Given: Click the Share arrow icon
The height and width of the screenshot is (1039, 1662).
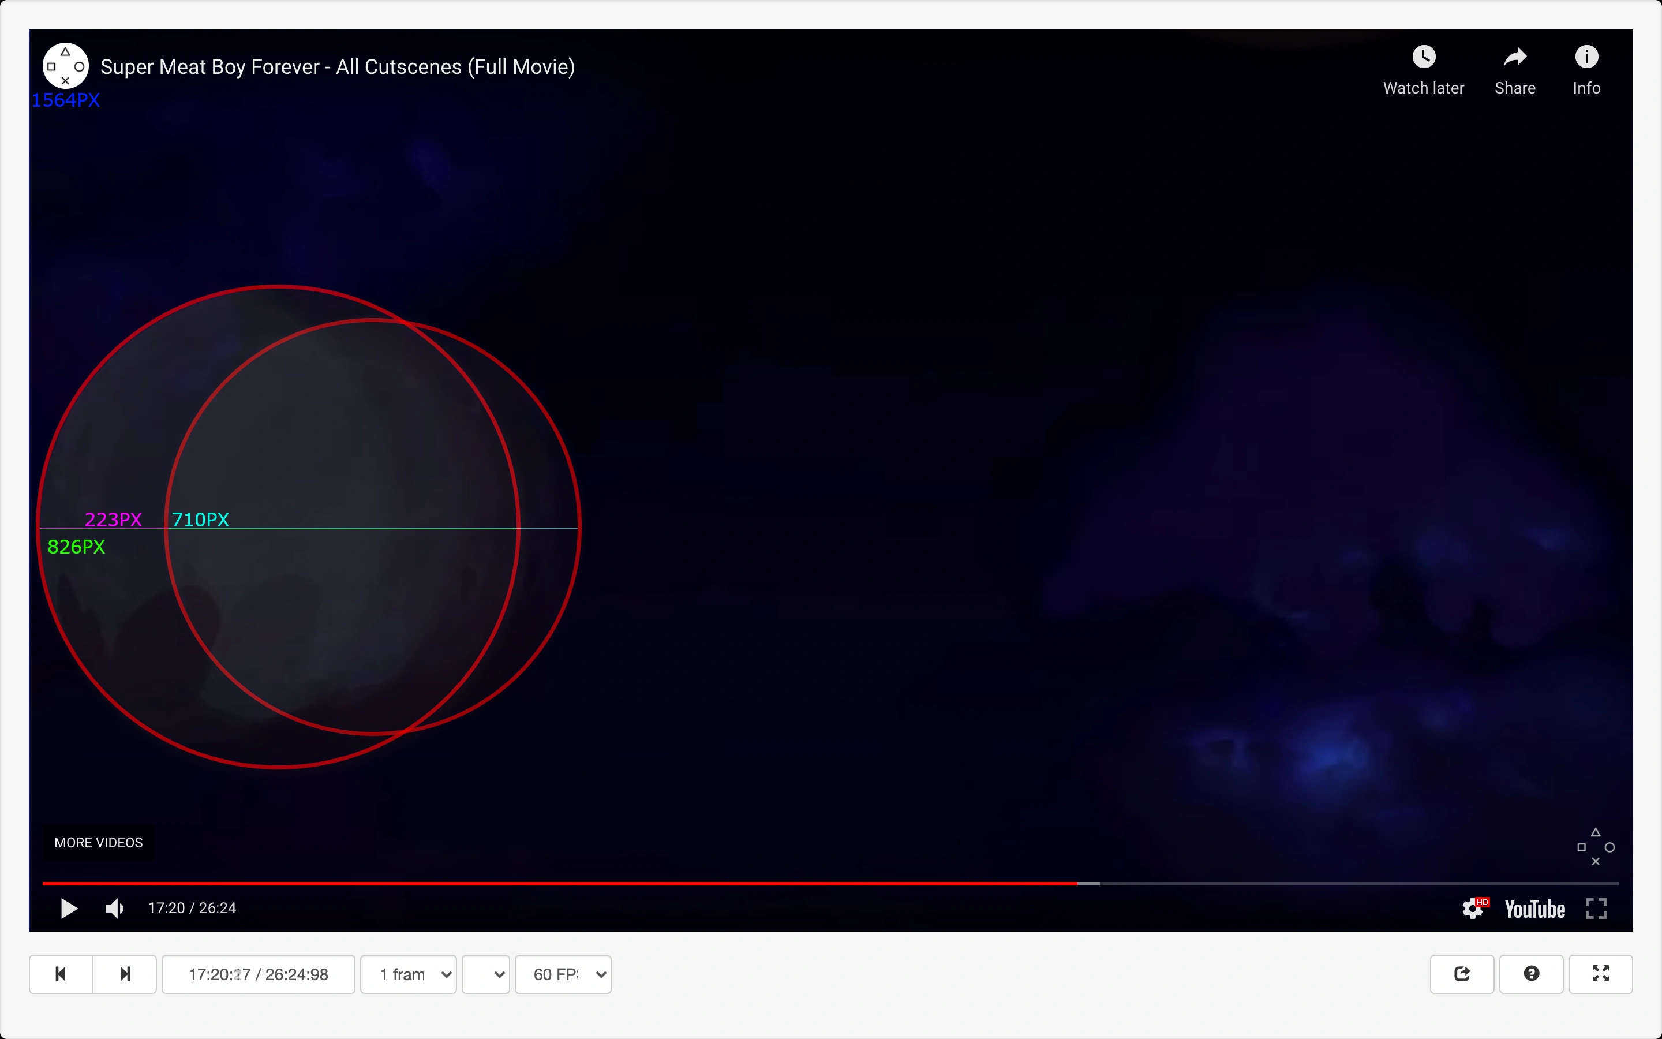Looking at the screenshot, I should click(1514, 57).
